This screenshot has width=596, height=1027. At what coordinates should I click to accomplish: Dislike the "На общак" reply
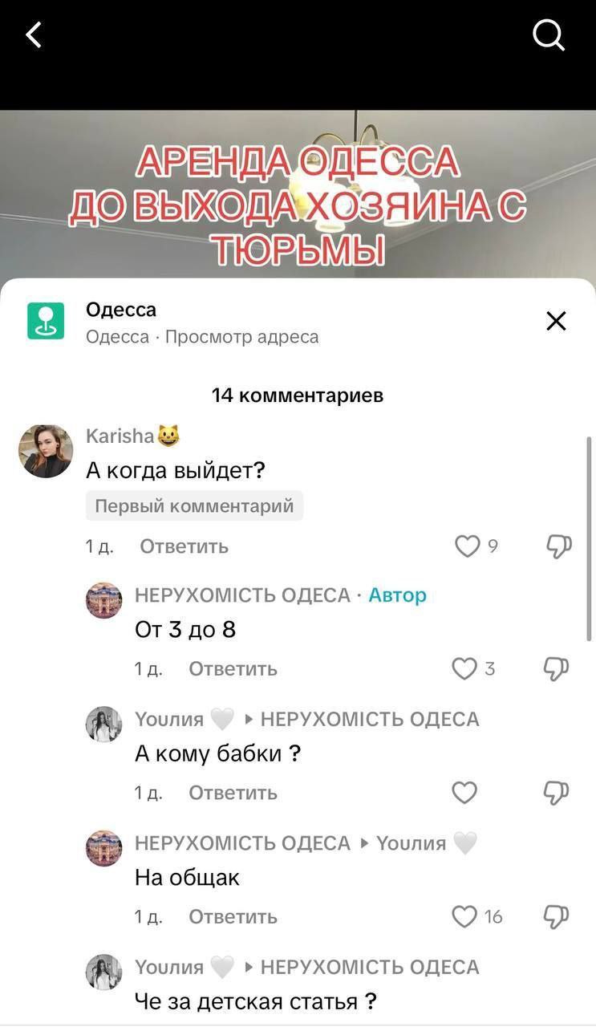click(557, 916)
